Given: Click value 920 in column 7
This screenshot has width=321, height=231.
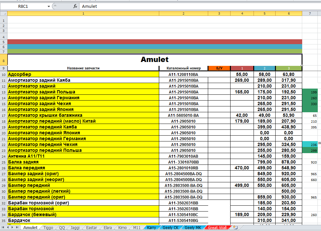Looking at the screenshot, I should pyautogui.click(x=310, y=162).
